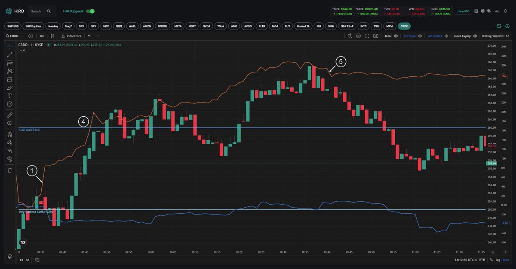This screenshot has height=269, width=516.
Task: Open the Rolling Window 1d selector
Action: [496, 36]
